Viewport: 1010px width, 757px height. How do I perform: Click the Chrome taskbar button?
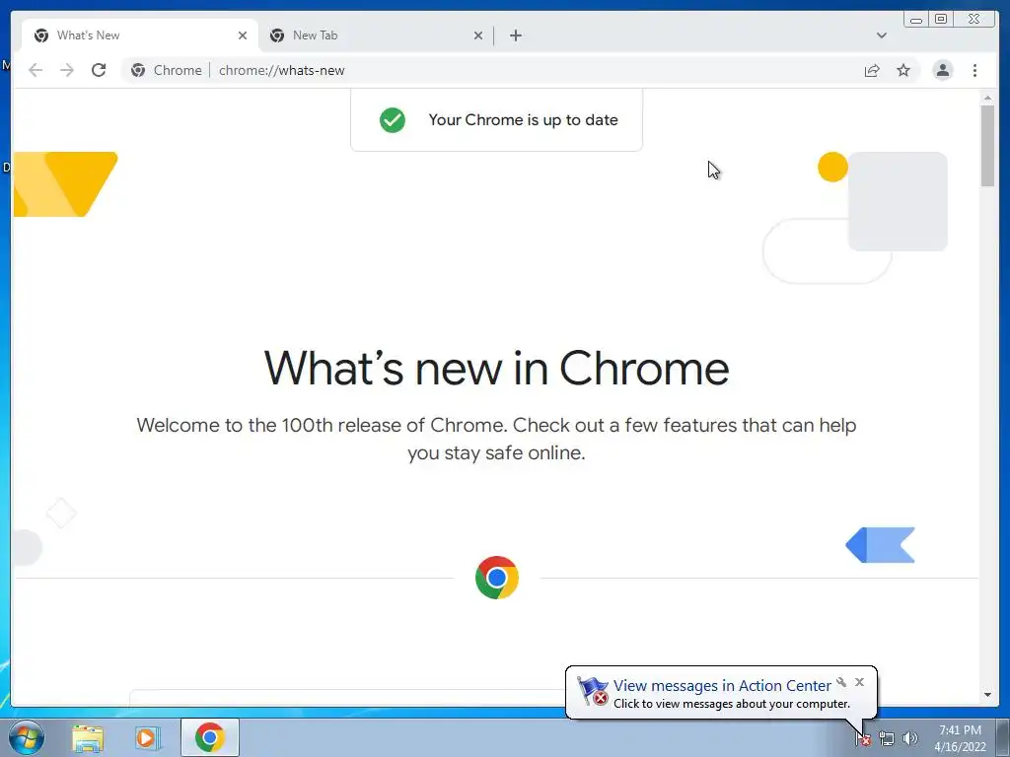(x=210, y=737)
